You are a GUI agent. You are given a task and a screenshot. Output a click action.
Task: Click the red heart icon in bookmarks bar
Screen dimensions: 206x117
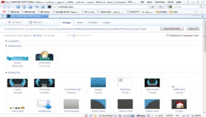pyautogui.click(x=4, y=12)
